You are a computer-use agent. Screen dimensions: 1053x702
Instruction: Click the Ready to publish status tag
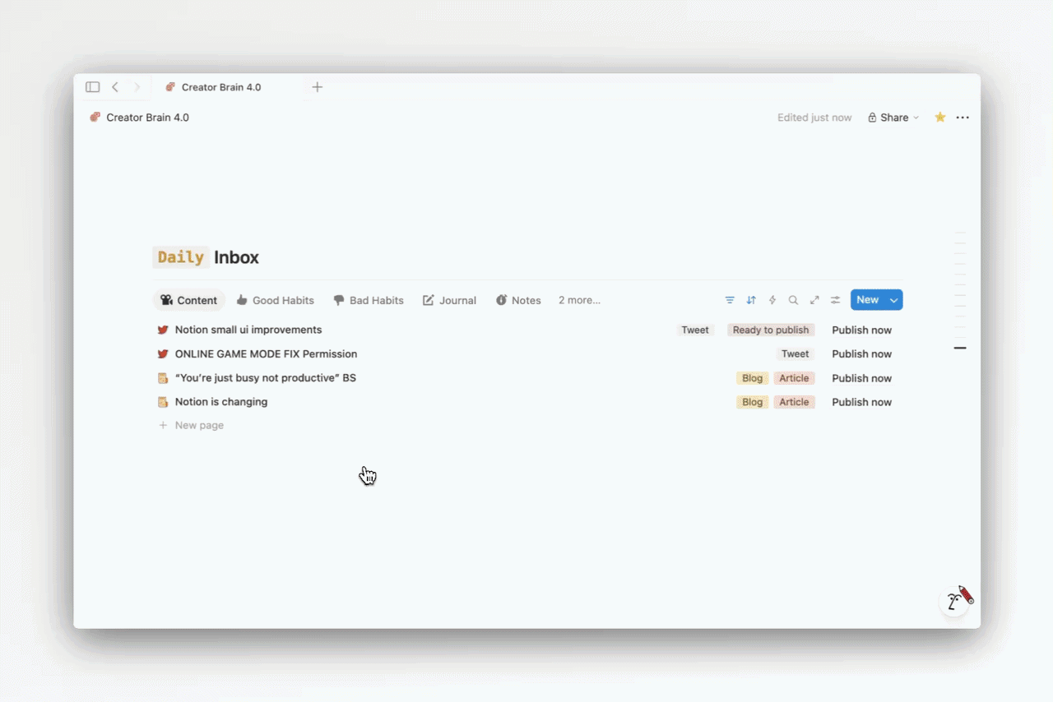tap(771, 330)
